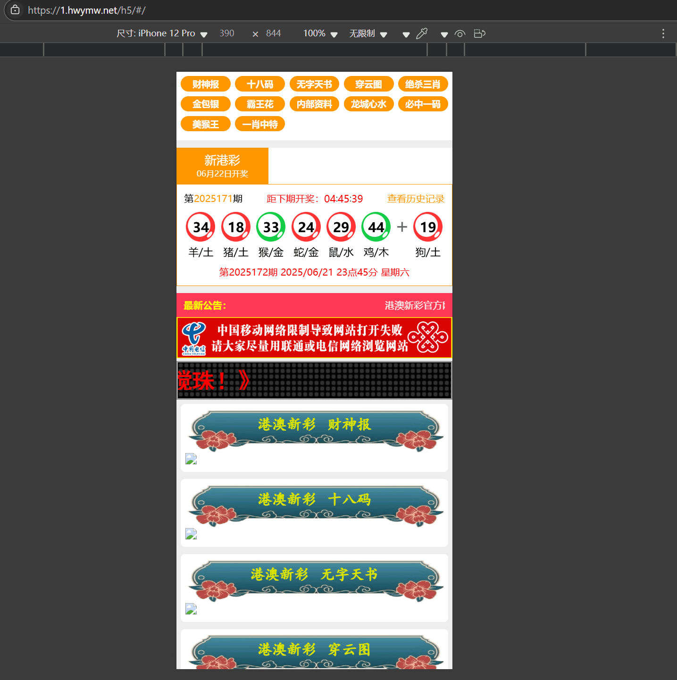
Task: Click the eyedropper icon in device toolbar
Action: 421,34
